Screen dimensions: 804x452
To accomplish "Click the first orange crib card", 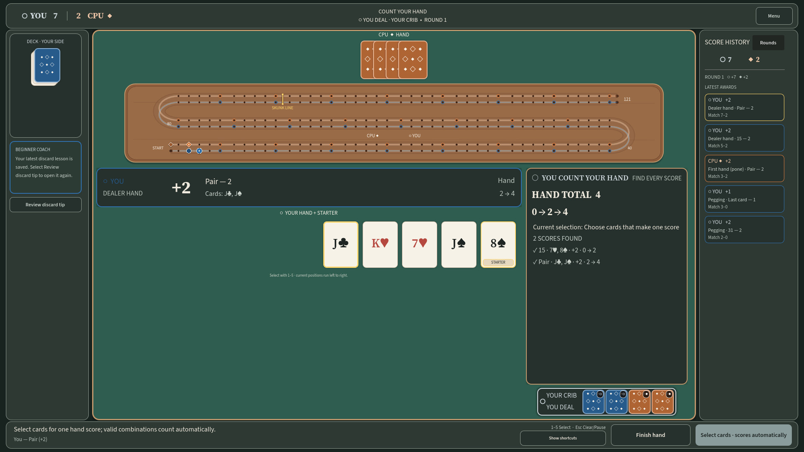I will (x=639, y=402).
